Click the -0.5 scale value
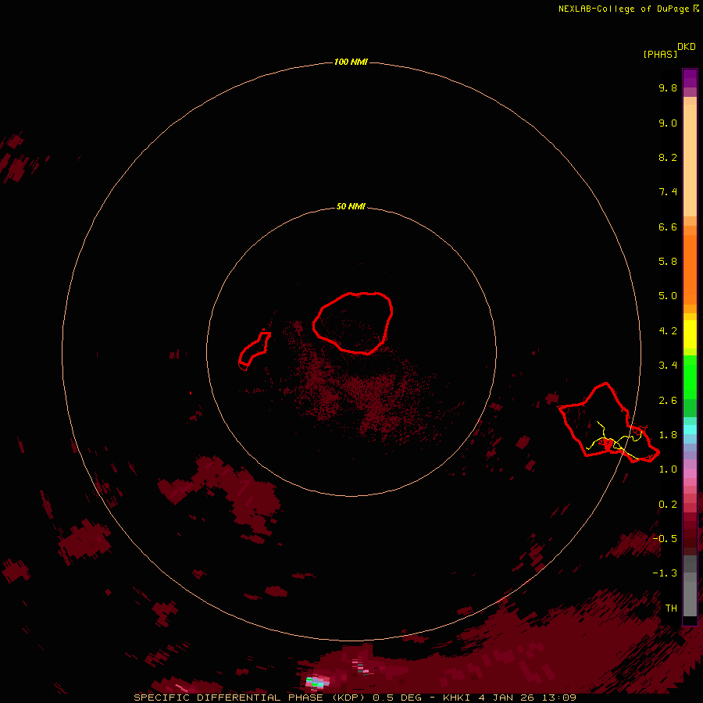703x703 pixels. 665,539
